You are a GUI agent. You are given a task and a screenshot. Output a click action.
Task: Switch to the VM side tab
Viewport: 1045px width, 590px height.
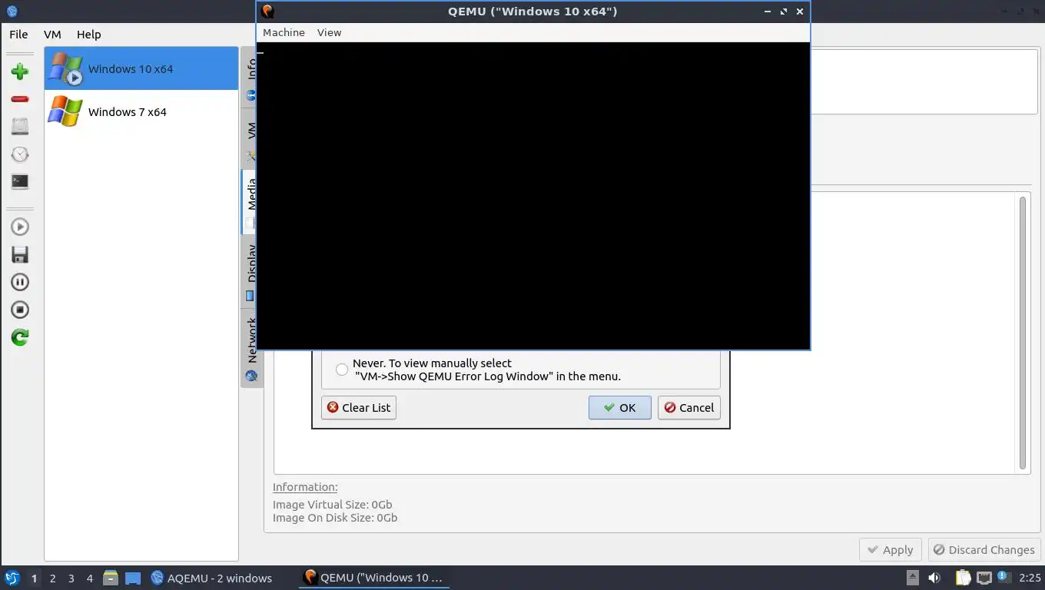pyautogui.click(x=250, y=138)
